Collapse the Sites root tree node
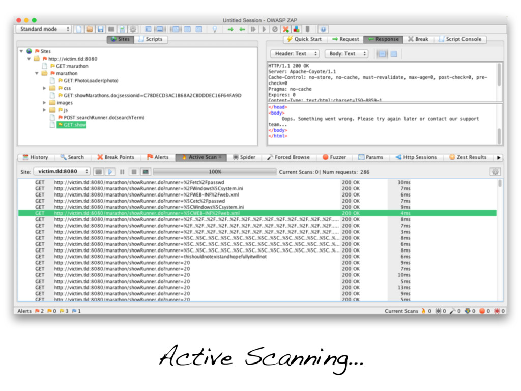This screenshot has width=521, height=391. point(21,51)
